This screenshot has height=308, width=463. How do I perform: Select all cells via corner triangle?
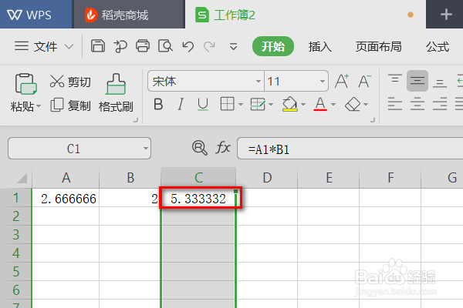pyautogui.click(x=22, y=178)
